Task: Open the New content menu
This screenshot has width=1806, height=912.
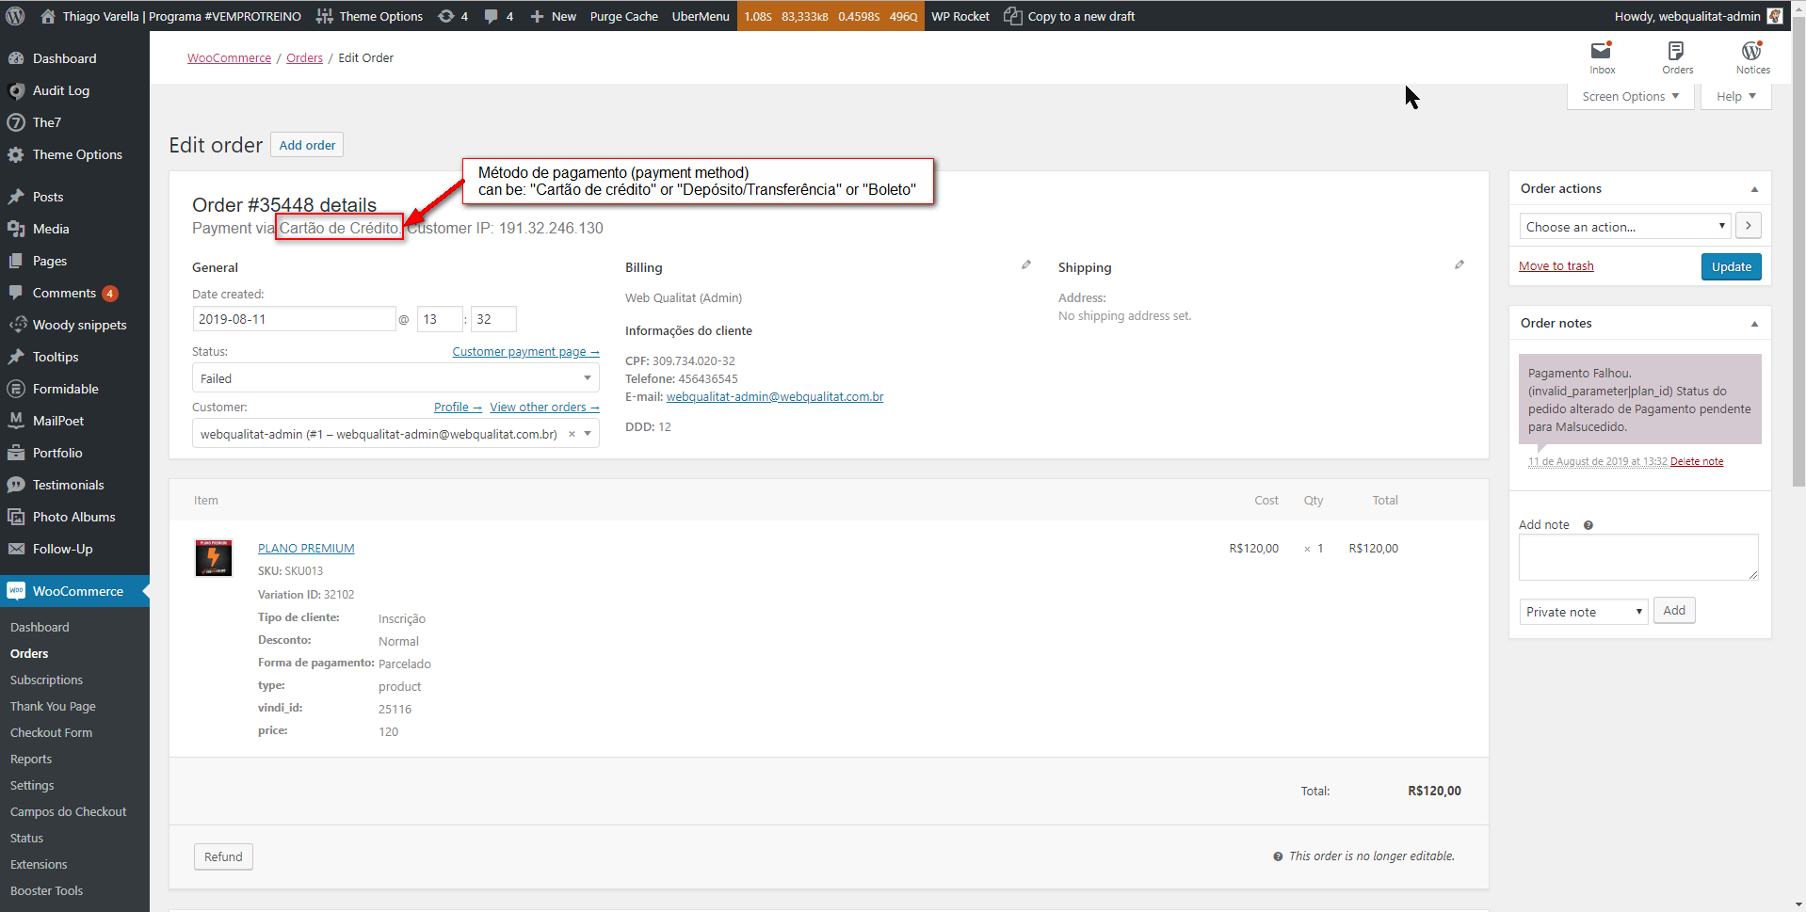Action: (553, 16)
